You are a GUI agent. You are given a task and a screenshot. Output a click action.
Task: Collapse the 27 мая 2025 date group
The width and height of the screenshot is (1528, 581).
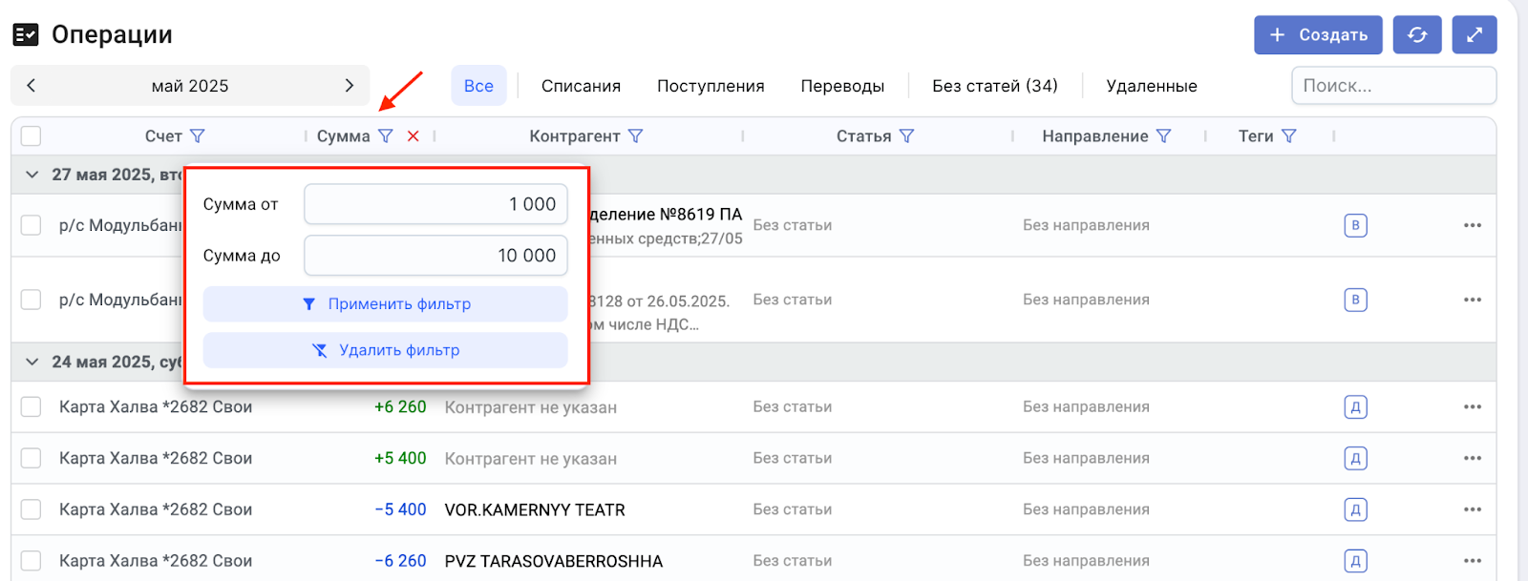(32, 175)
